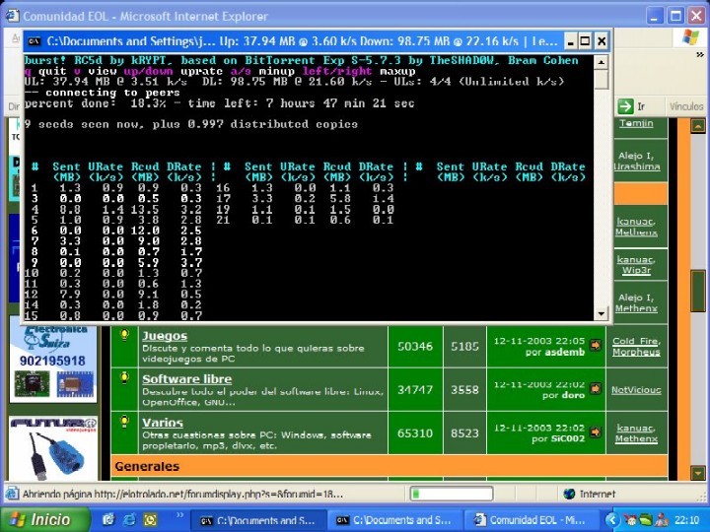This screenshot has width=710, height=532.
Task: Click the Internet zone indicator in status bar
Action: [590, 494]
